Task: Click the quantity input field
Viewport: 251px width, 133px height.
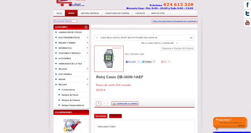Action: point(99,104)
